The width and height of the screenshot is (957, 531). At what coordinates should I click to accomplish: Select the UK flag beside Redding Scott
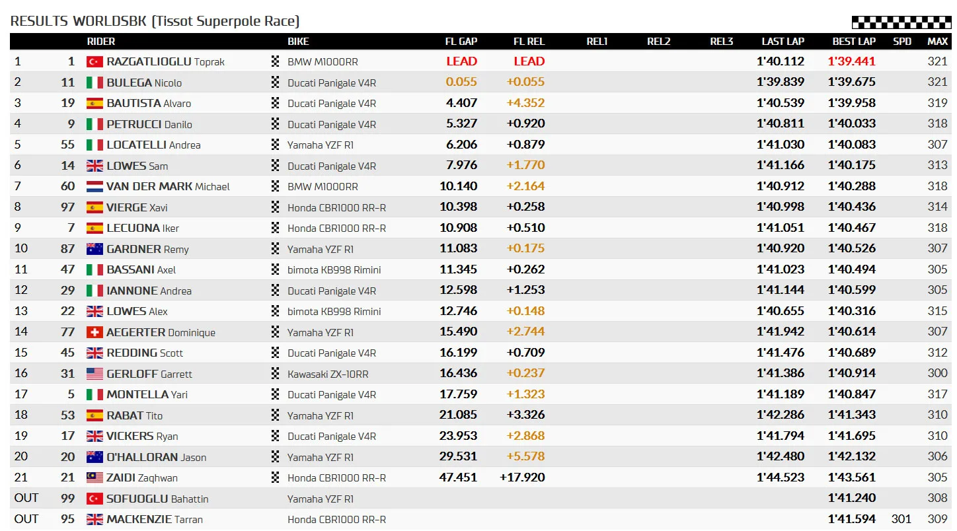coord(95,353)
